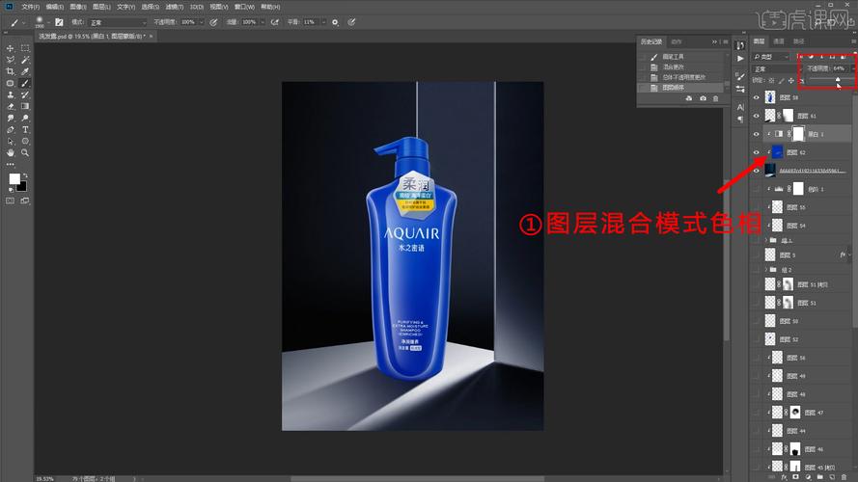This screenshot has width=858, height=482.
Task: Delete current state trash icon in History
Action: [716, 98]
